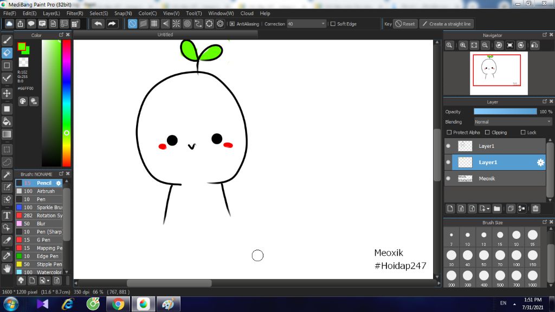Enable the circle snap guide
Image resolution: width=555 pixels, height=312 pixels.
[x=187, y=24]
